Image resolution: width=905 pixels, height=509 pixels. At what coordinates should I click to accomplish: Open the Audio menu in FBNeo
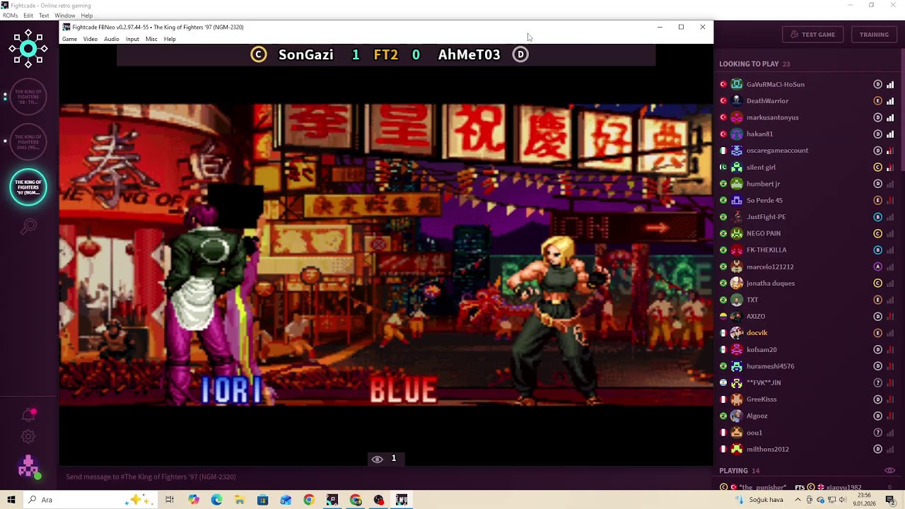click(112, 39)
